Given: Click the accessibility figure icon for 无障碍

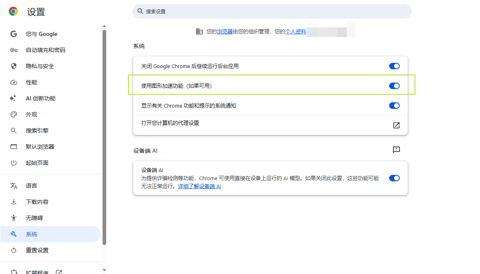Looking at the screenshot, I should (x=13, y=218).
